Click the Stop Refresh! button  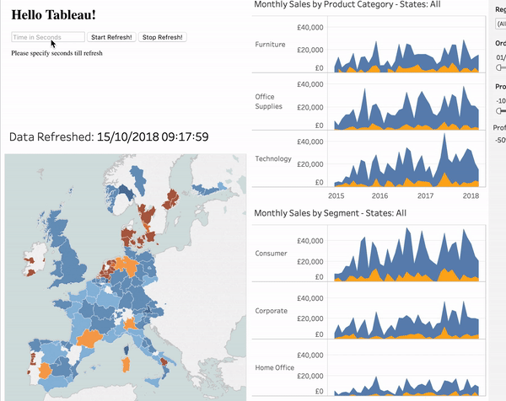[x=162, y=37]
